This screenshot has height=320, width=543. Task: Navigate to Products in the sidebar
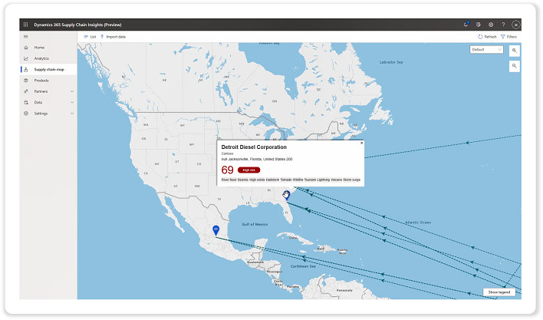(x=41, y=80)
